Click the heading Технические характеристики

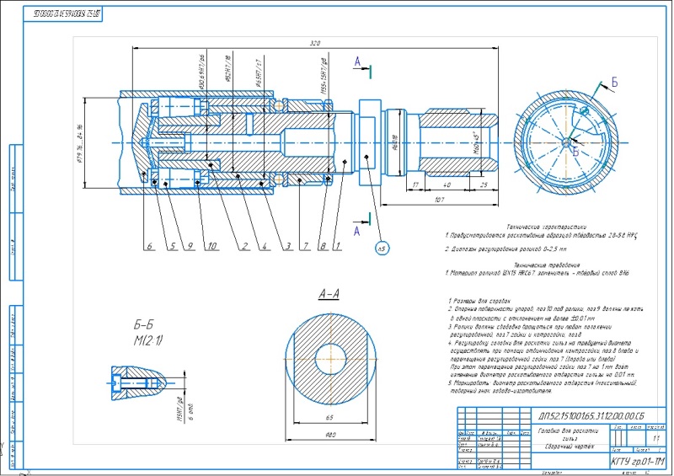(546, 227)
